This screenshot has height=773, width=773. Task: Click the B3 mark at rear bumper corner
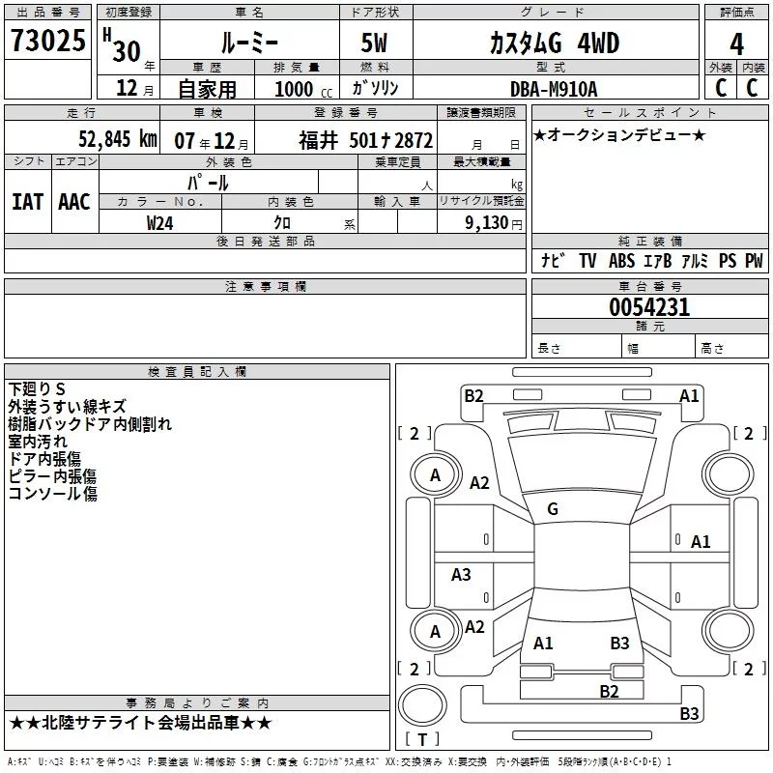point(689,713)
